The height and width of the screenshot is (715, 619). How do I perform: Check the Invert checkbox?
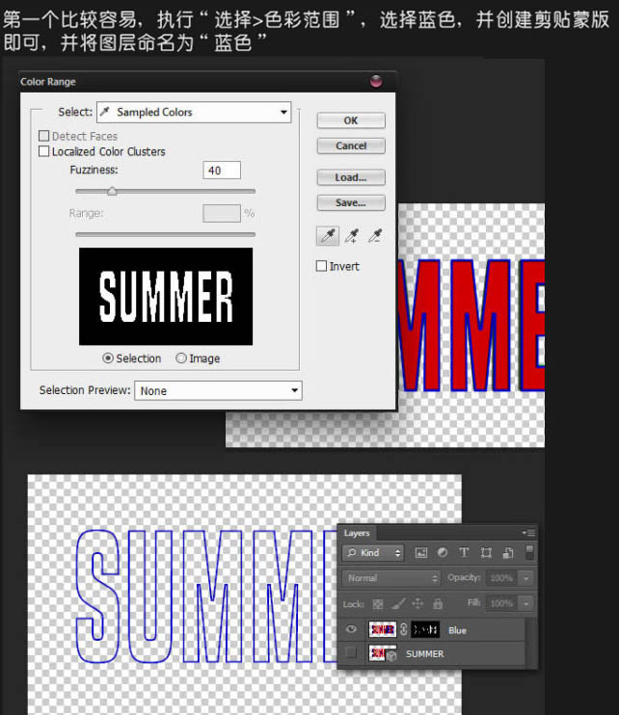tap(322, 266)
